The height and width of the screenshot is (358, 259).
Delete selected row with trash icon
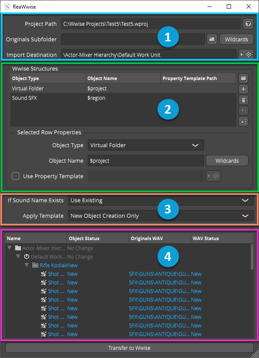point(244,100)
